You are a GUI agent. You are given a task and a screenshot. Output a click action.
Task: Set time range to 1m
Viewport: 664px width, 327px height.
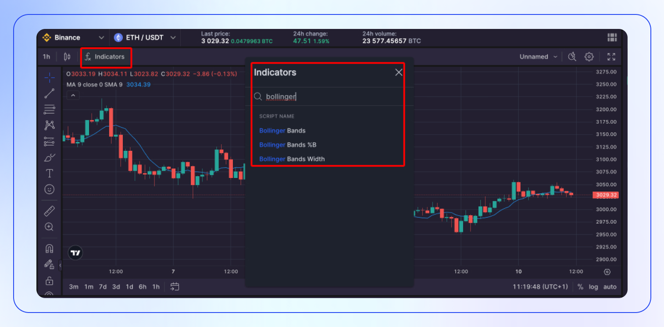pyautogui.click(x=89, y=287)
